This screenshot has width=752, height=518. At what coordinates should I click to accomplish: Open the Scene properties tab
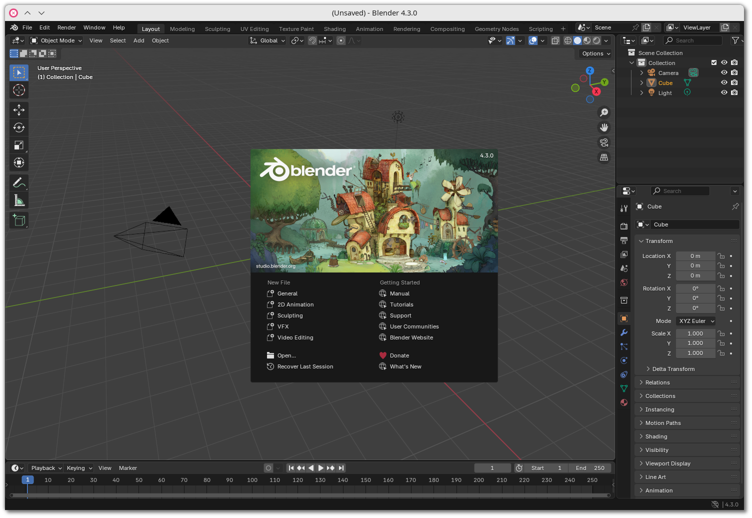(x=624, y=268)
